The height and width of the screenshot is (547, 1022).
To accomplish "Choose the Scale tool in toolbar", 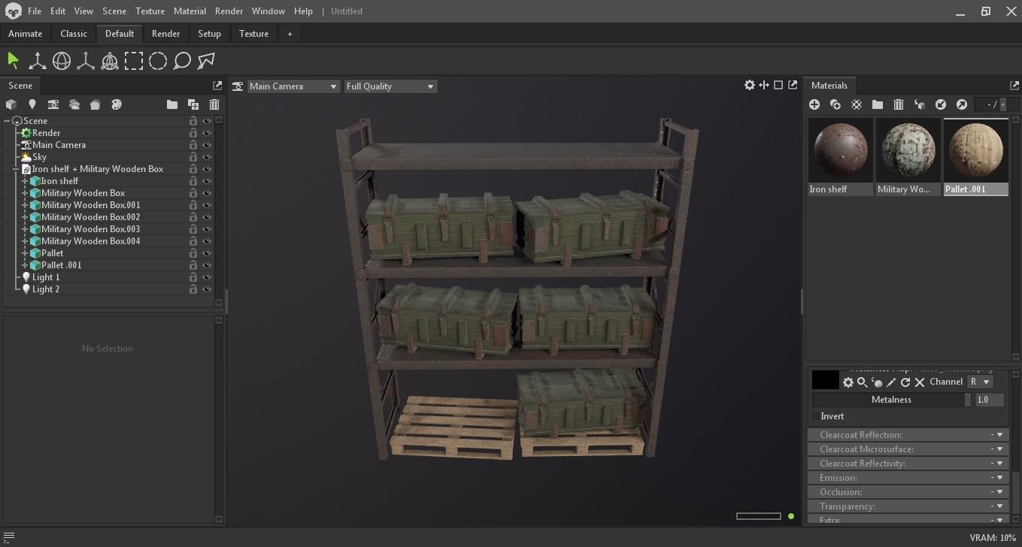I will [86, 61].
